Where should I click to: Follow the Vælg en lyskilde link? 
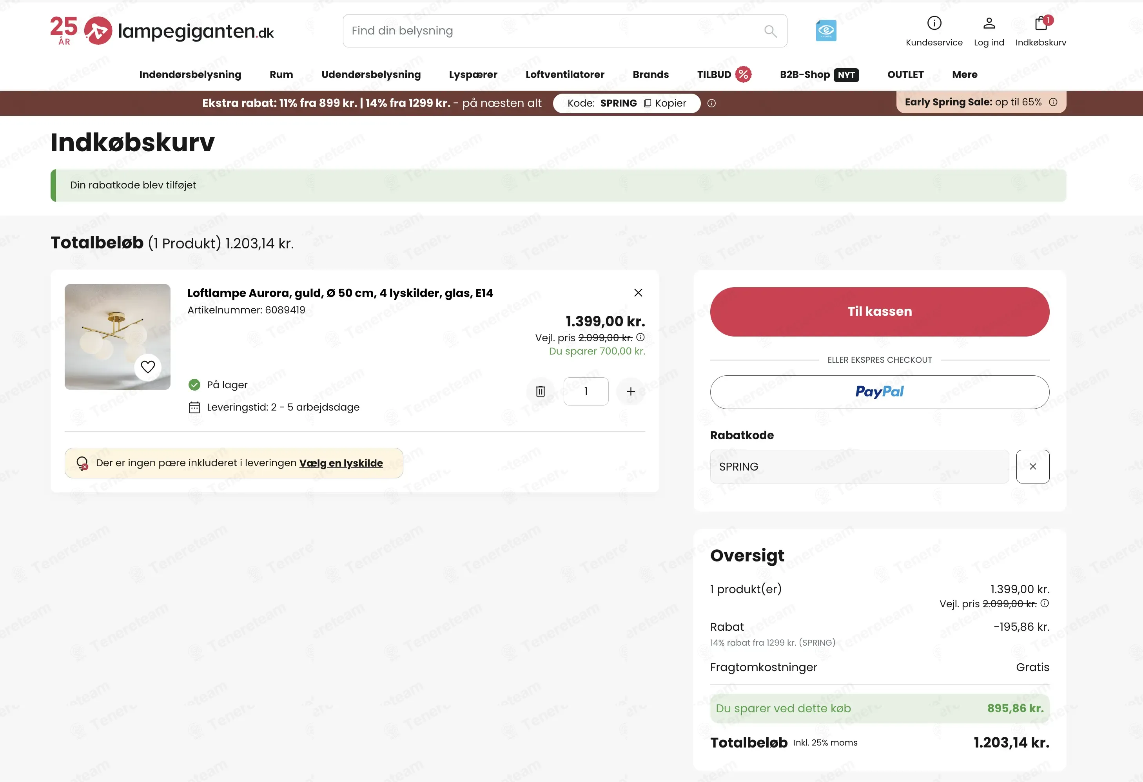point(341,463)
